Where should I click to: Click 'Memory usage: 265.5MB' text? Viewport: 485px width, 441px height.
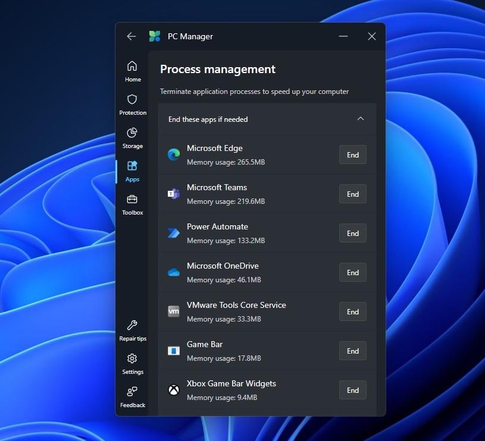(x=226, y=162)
